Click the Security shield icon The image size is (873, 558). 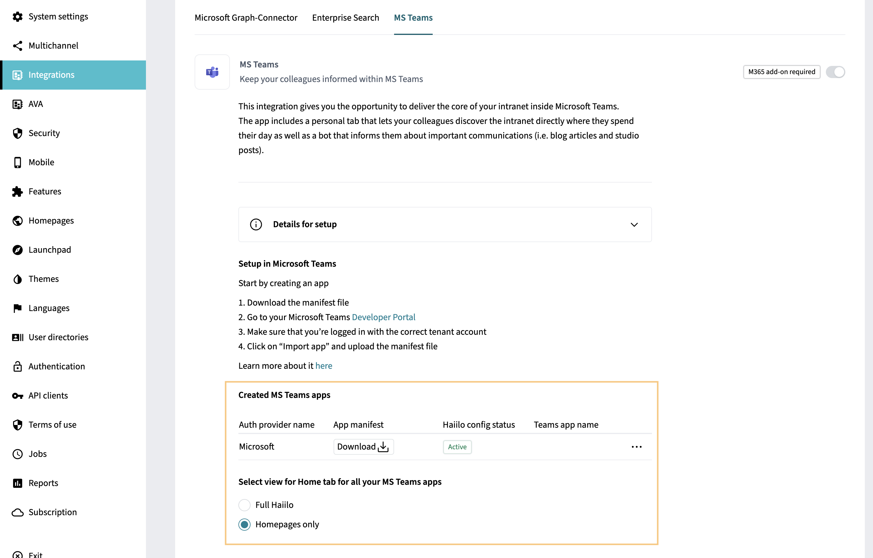click(17, 133)
